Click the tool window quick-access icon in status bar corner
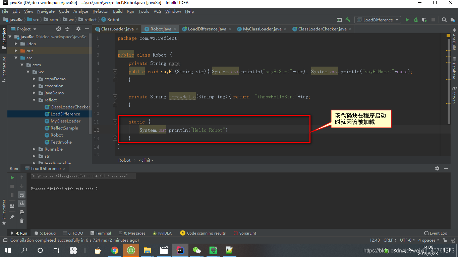The height and width of the screenshot is (257, 458). (x=5, y=240)
